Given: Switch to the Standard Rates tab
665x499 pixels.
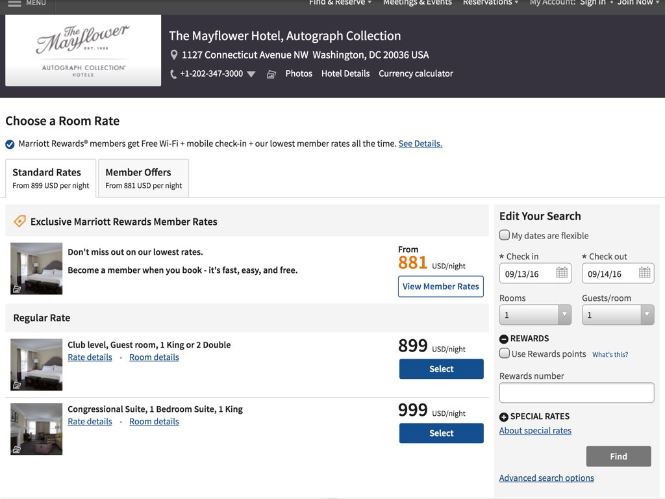Looking at the screenshot, I should pos(51,178).
